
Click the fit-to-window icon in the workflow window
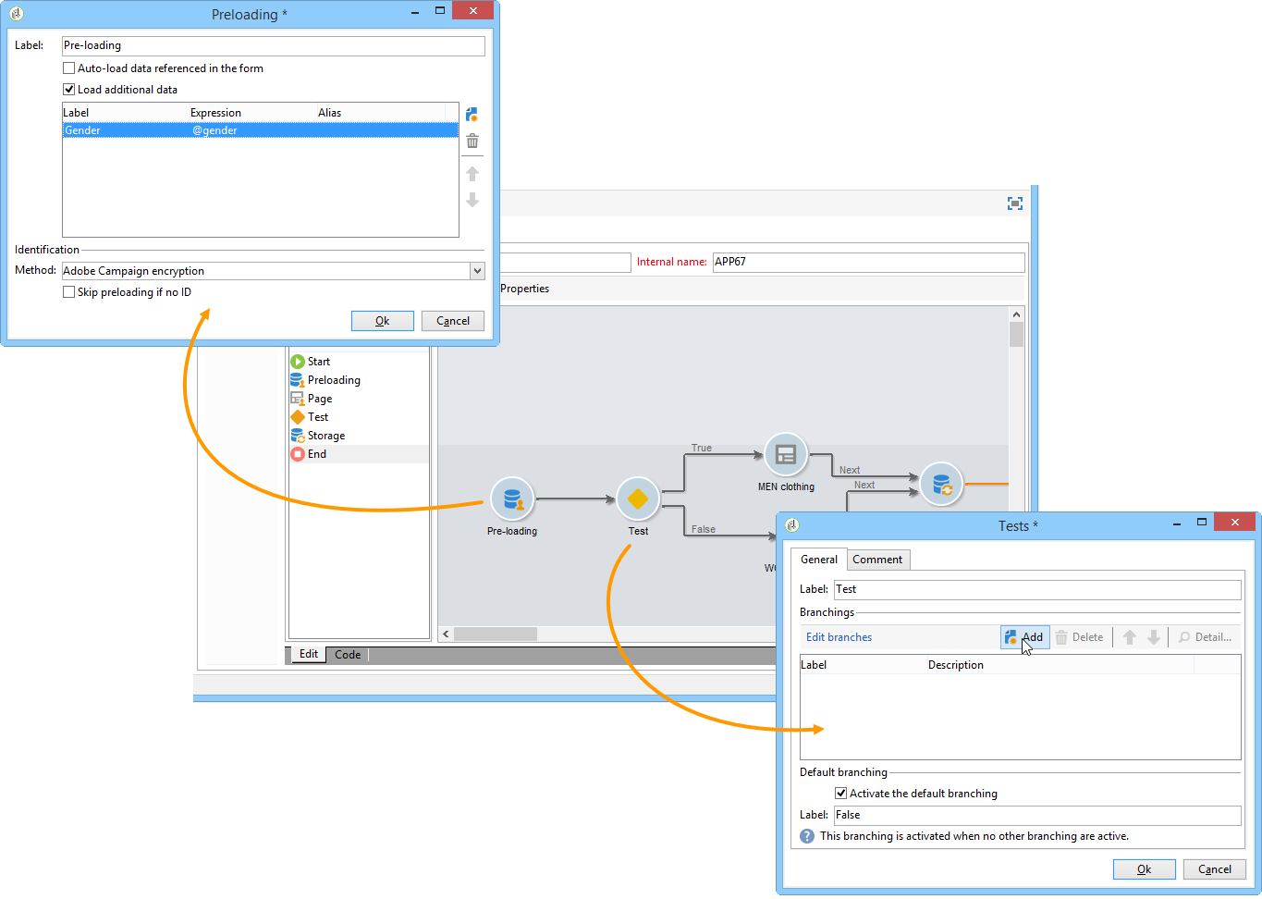1015,203
